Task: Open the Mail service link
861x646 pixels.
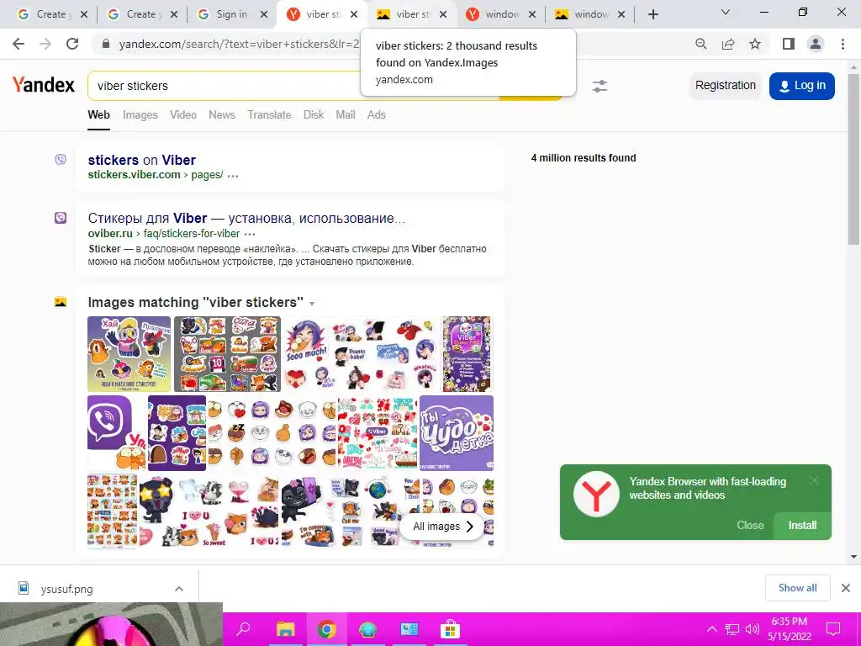Action: pos(346,114)
